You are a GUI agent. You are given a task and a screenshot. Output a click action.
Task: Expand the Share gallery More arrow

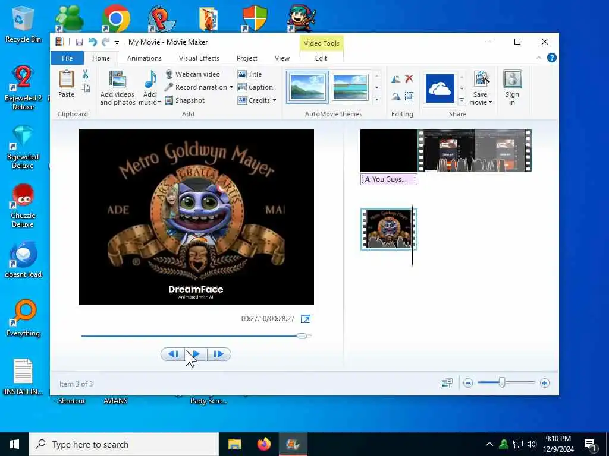462,100
